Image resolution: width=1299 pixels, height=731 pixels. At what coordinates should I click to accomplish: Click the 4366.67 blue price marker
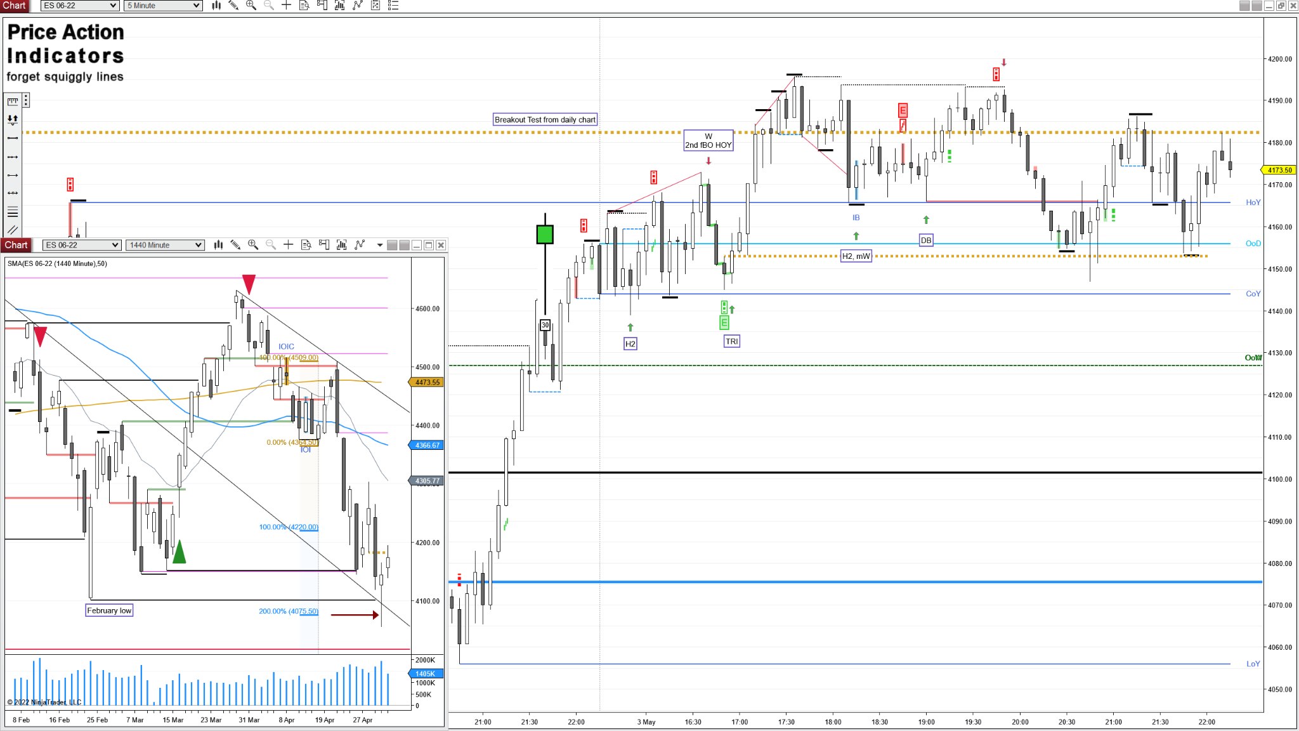point(426,445)
